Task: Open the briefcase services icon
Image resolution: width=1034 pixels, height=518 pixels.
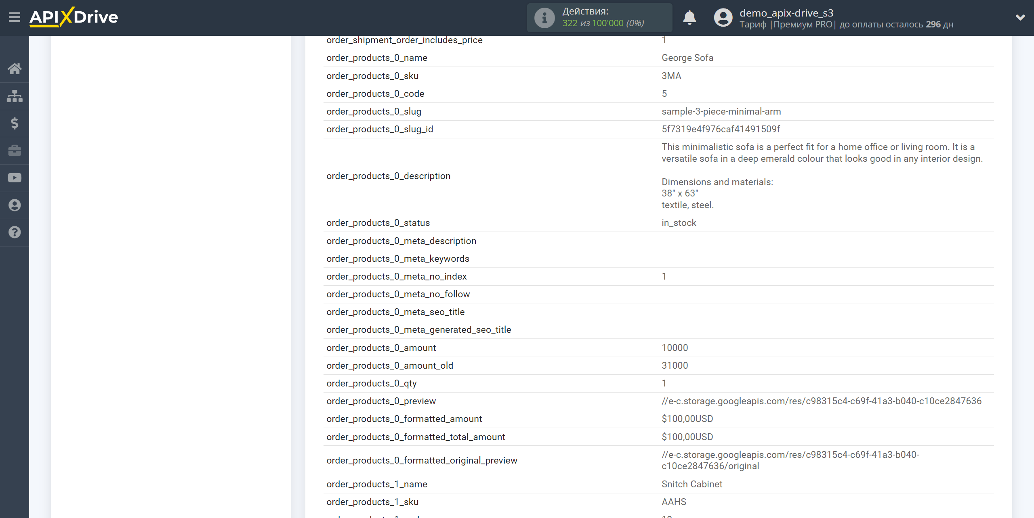Action: click(x=15, y=150)
